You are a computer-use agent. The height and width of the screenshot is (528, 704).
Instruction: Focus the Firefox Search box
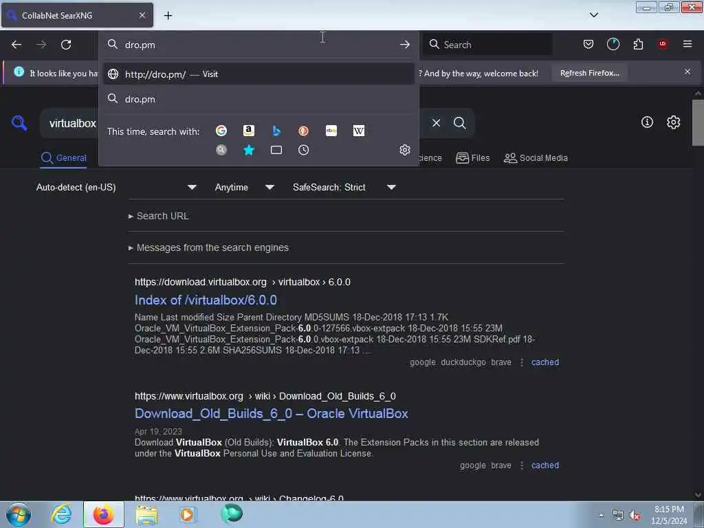(x=488, y=45)
